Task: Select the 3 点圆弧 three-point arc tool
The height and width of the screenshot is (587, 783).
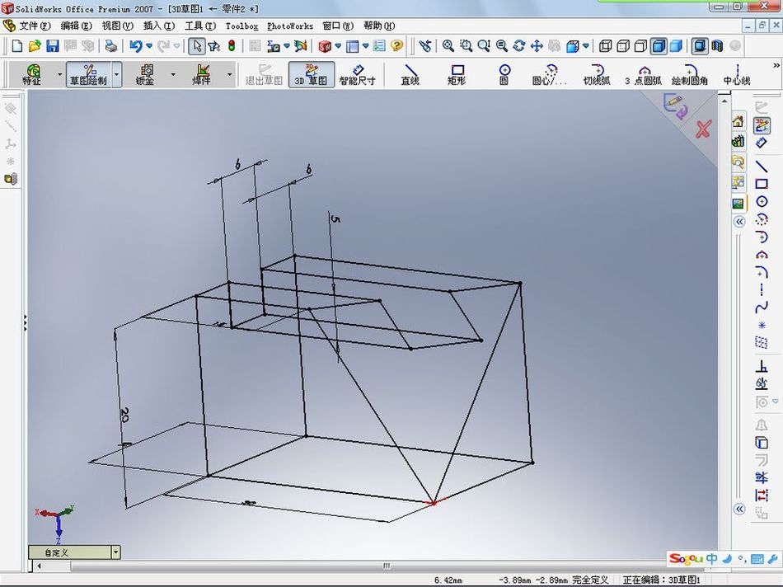Action: (x=643, y=74)
